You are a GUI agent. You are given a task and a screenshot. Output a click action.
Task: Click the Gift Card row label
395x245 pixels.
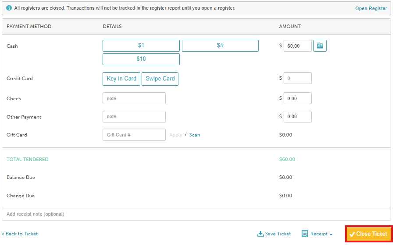click(17, 135)
